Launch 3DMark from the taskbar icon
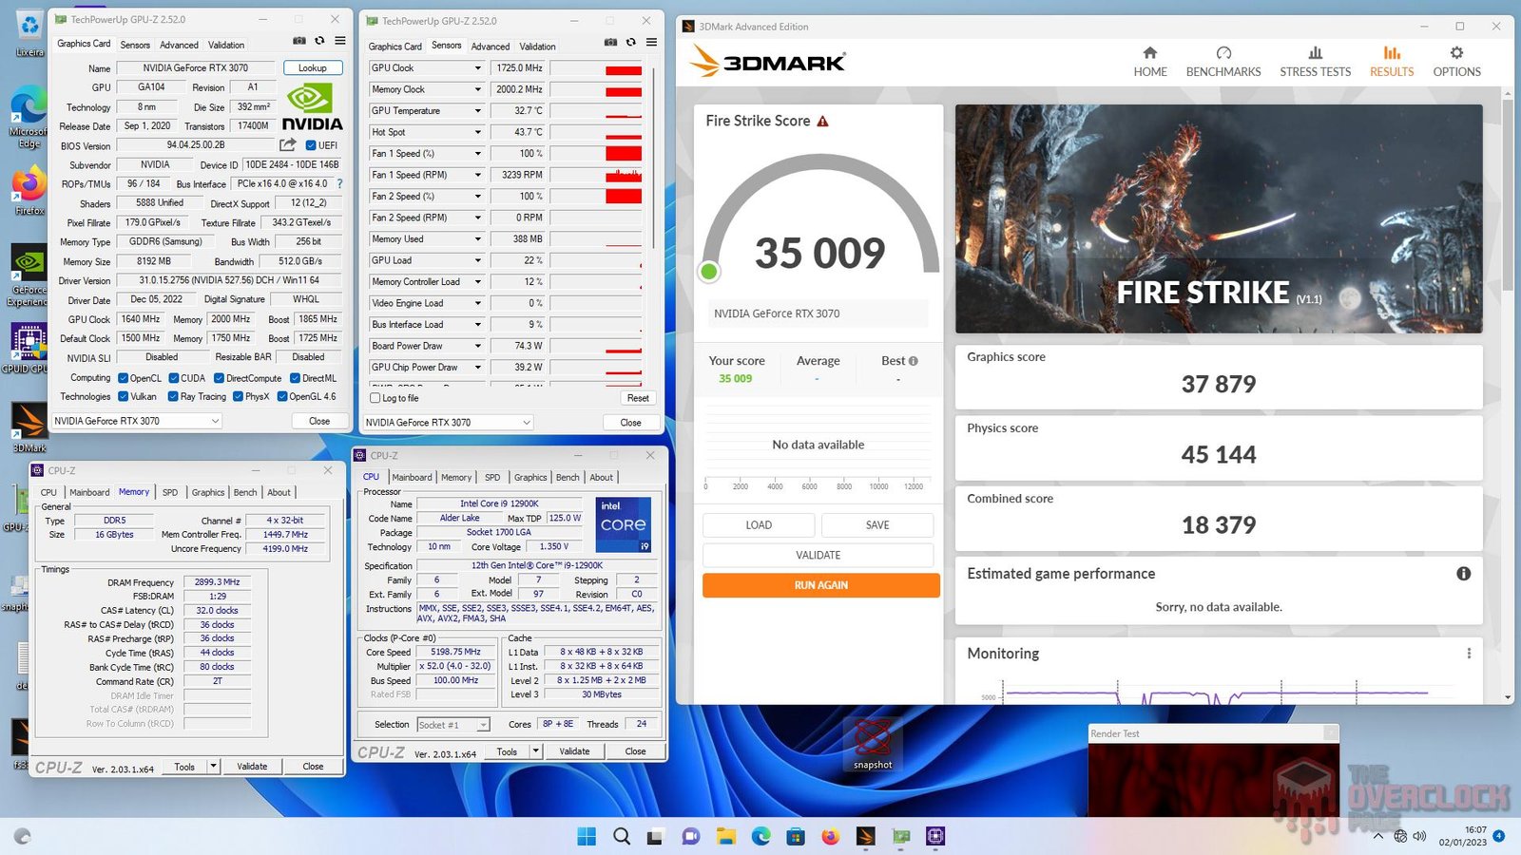Viewport: 1521px width, 855px height. (x=864, y=837)
